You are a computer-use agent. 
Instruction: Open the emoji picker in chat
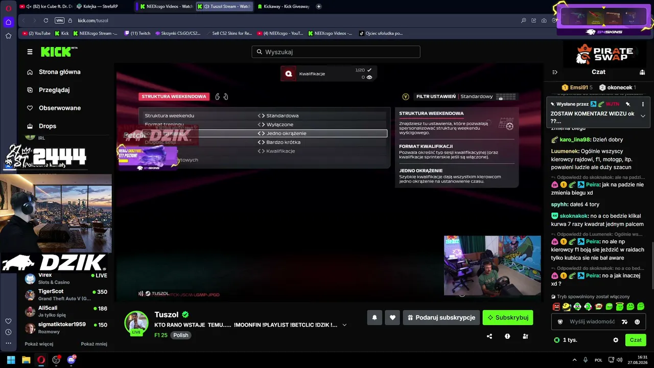click(x=637, y=321)
